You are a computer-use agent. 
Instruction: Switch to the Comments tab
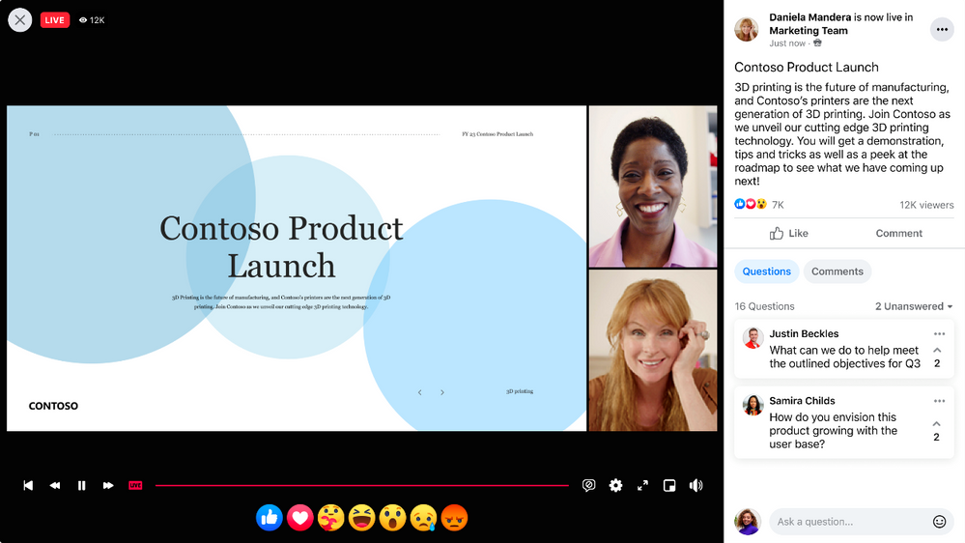tap(837, 271)
